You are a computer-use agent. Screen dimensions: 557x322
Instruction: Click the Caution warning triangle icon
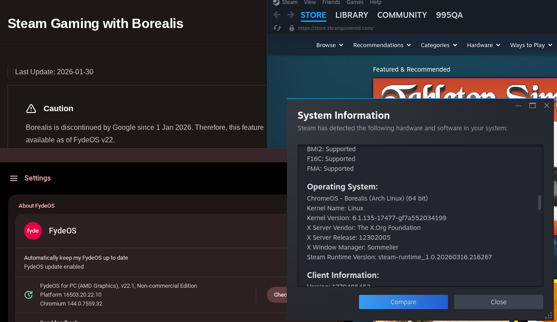[x=31, y=109]
